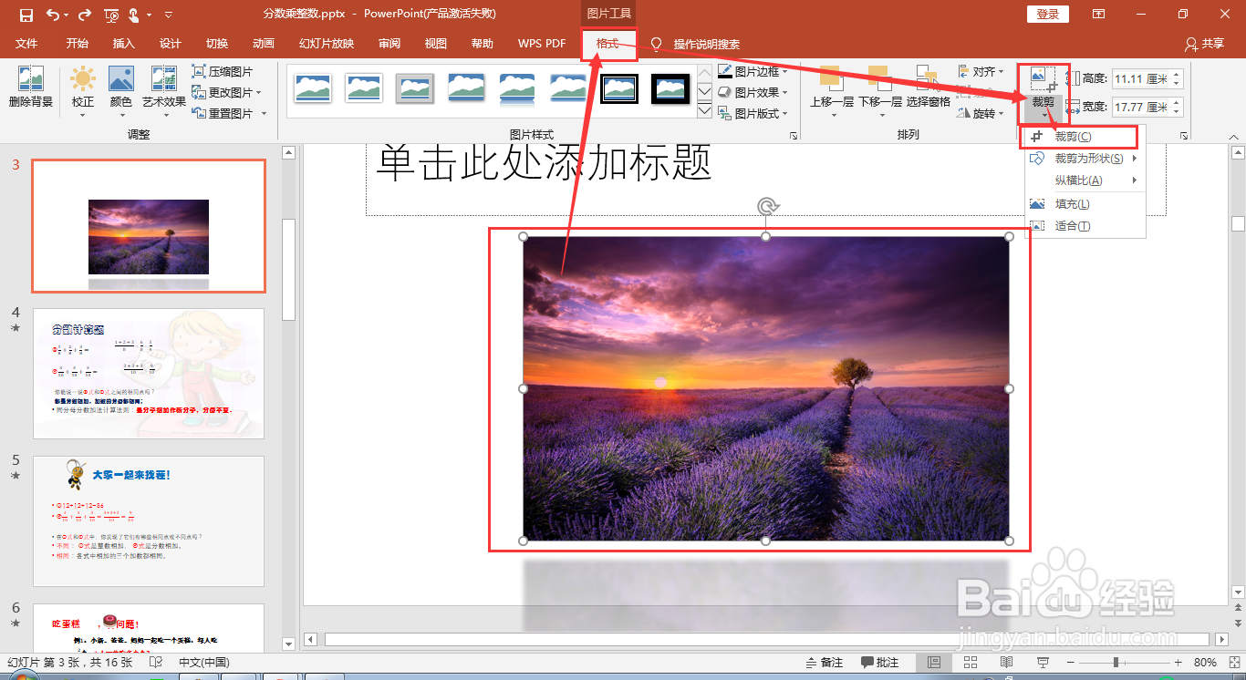Open the 旋转 (Rotate) dropdown
This screenshot has height=680, width=1246.
(981, 113)
